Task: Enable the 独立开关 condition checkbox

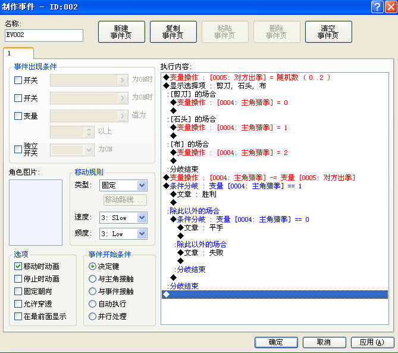Action: tap(18, 149)
